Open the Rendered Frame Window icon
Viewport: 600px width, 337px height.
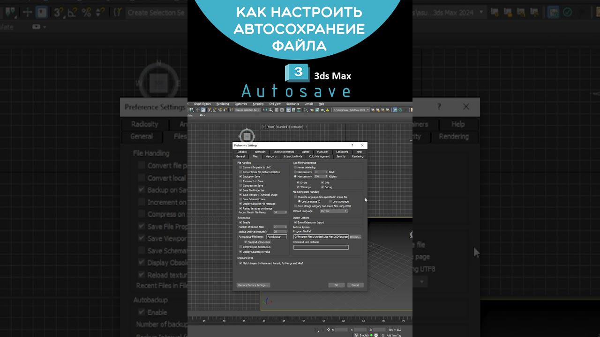coord(317,110)
